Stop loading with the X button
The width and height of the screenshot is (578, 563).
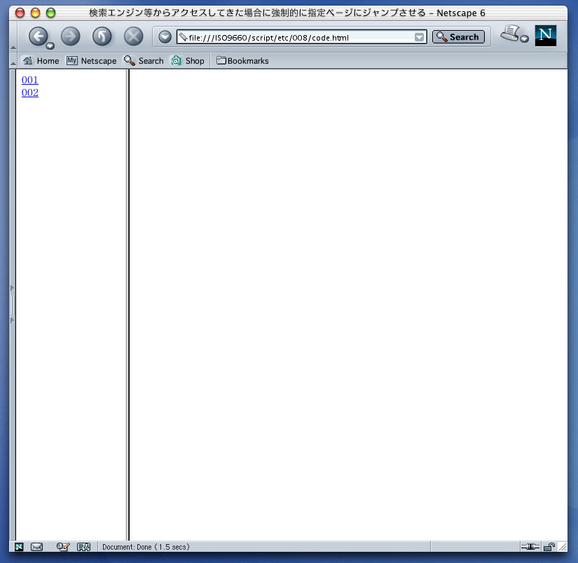pyautogui.click(x=133, y=36)
